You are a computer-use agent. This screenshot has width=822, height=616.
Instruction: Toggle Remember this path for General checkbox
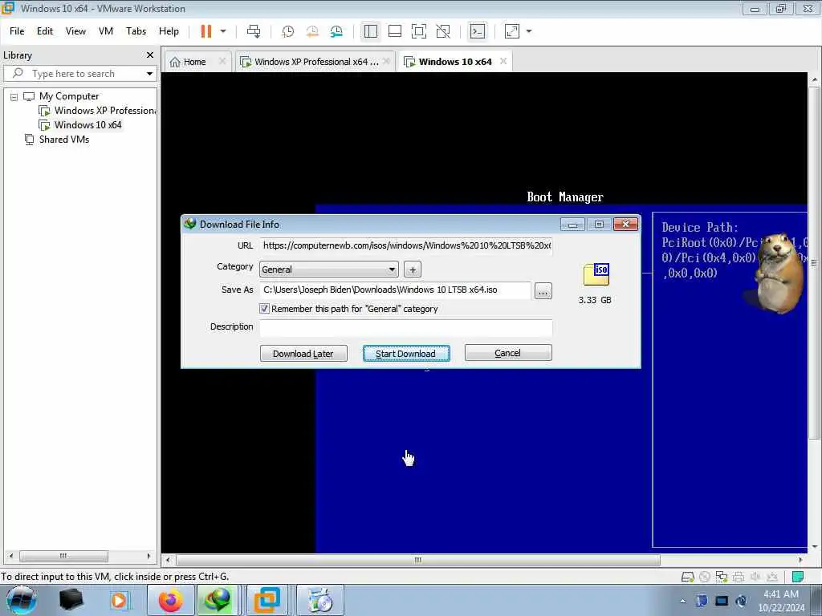tap(264, 309)
